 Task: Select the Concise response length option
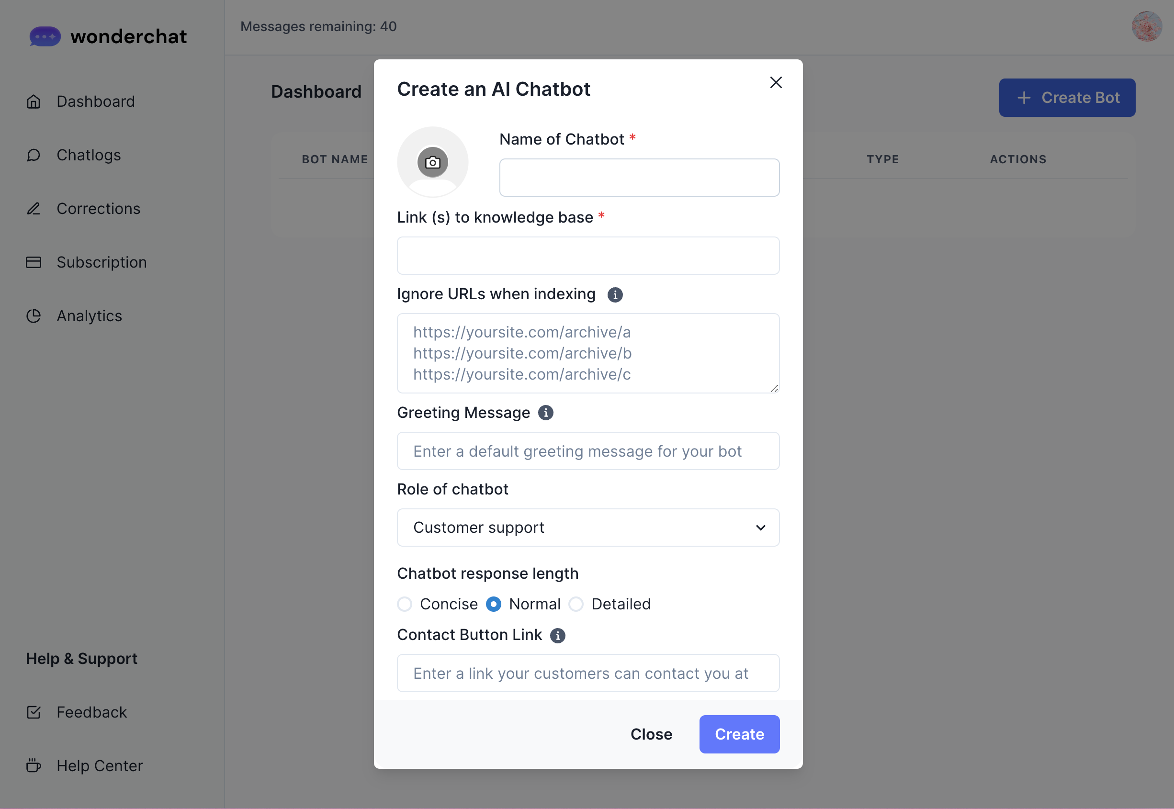tap(405, 604)
